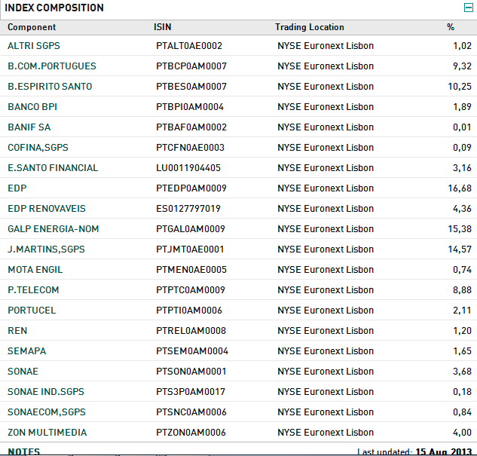Screen dimensions: 477x456
Task: Open the SONAE IND.SGPS component link
Action: click(x=46, y=392)
